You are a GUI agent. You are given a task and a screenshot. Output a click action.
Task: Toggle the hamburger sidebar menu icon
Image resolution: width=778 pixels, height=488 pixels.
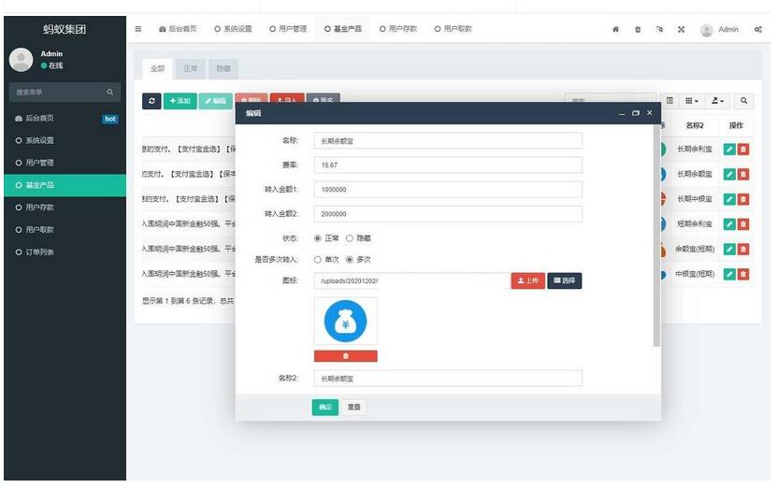[138, 29]
